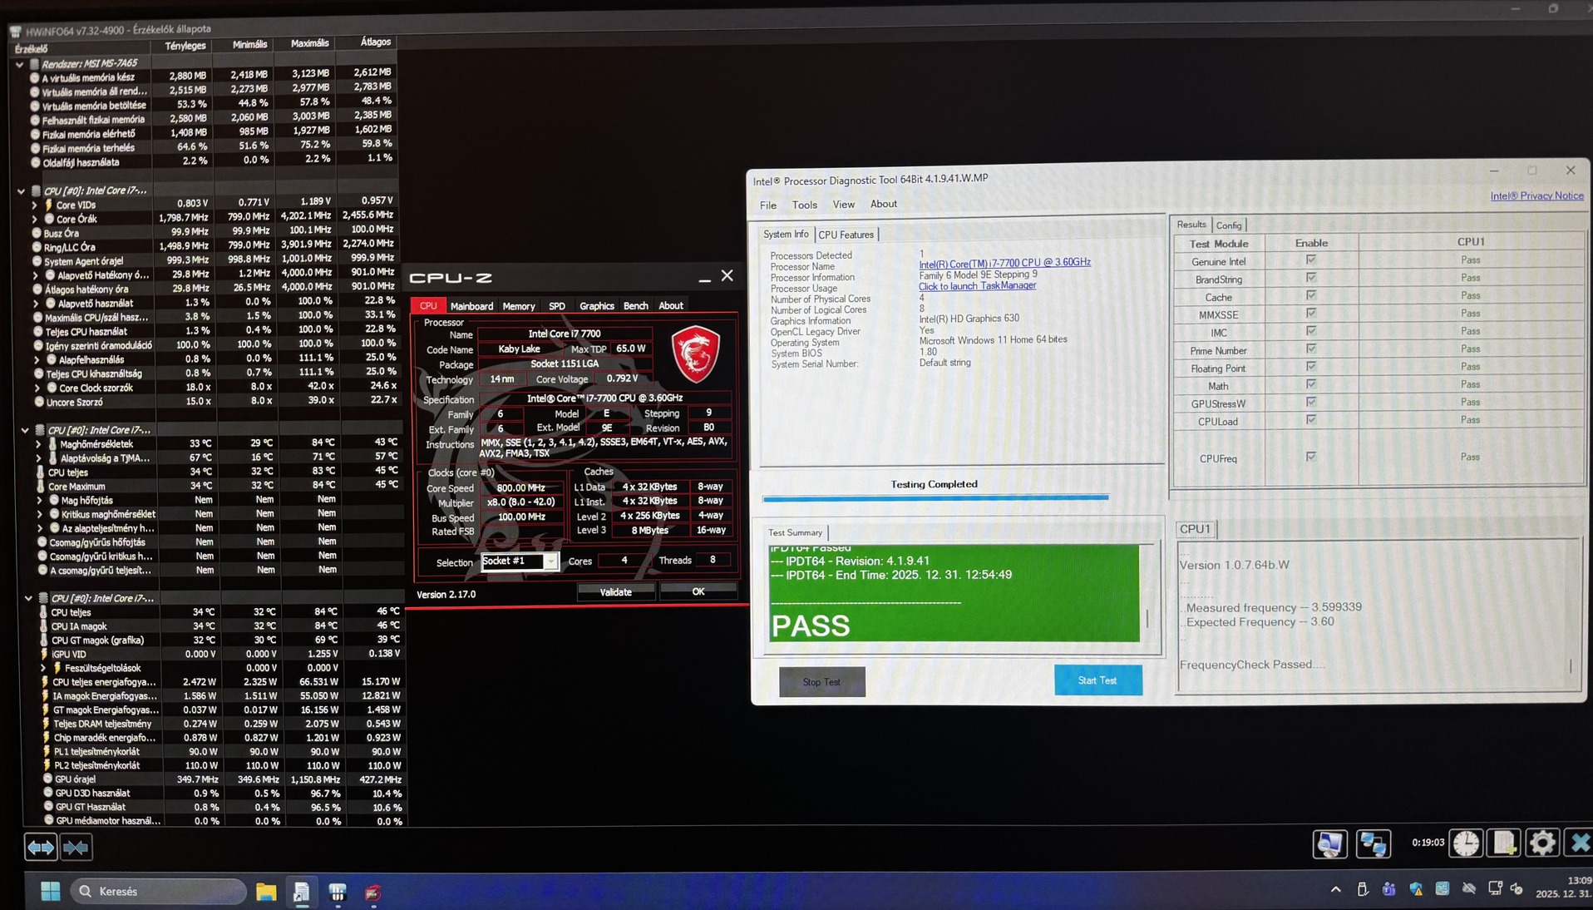Expand the Core VIDs row

pos(34,205)
